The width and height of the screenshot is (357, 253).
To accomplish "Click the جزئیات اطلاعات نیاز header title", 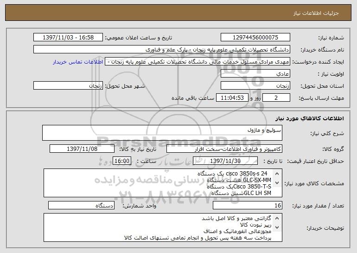I will click(x=316, y=13).
